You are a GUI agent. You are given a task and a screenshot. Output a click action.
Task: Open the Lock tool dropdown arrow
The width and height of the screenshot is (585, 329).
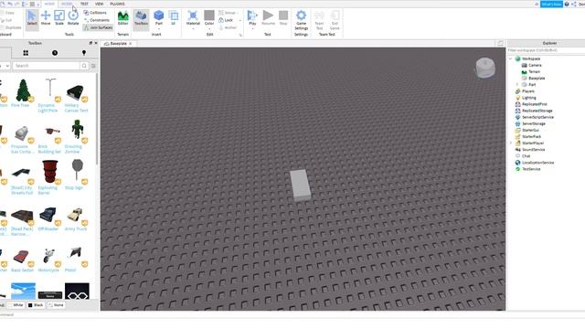click(240, 20)
